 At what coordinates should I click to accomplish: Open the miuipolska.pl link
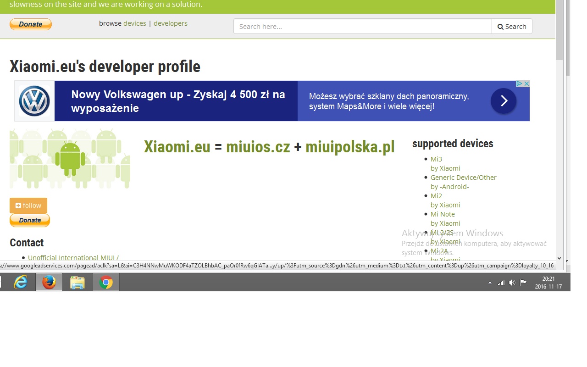pyautogui.click(x=350, y=147)
